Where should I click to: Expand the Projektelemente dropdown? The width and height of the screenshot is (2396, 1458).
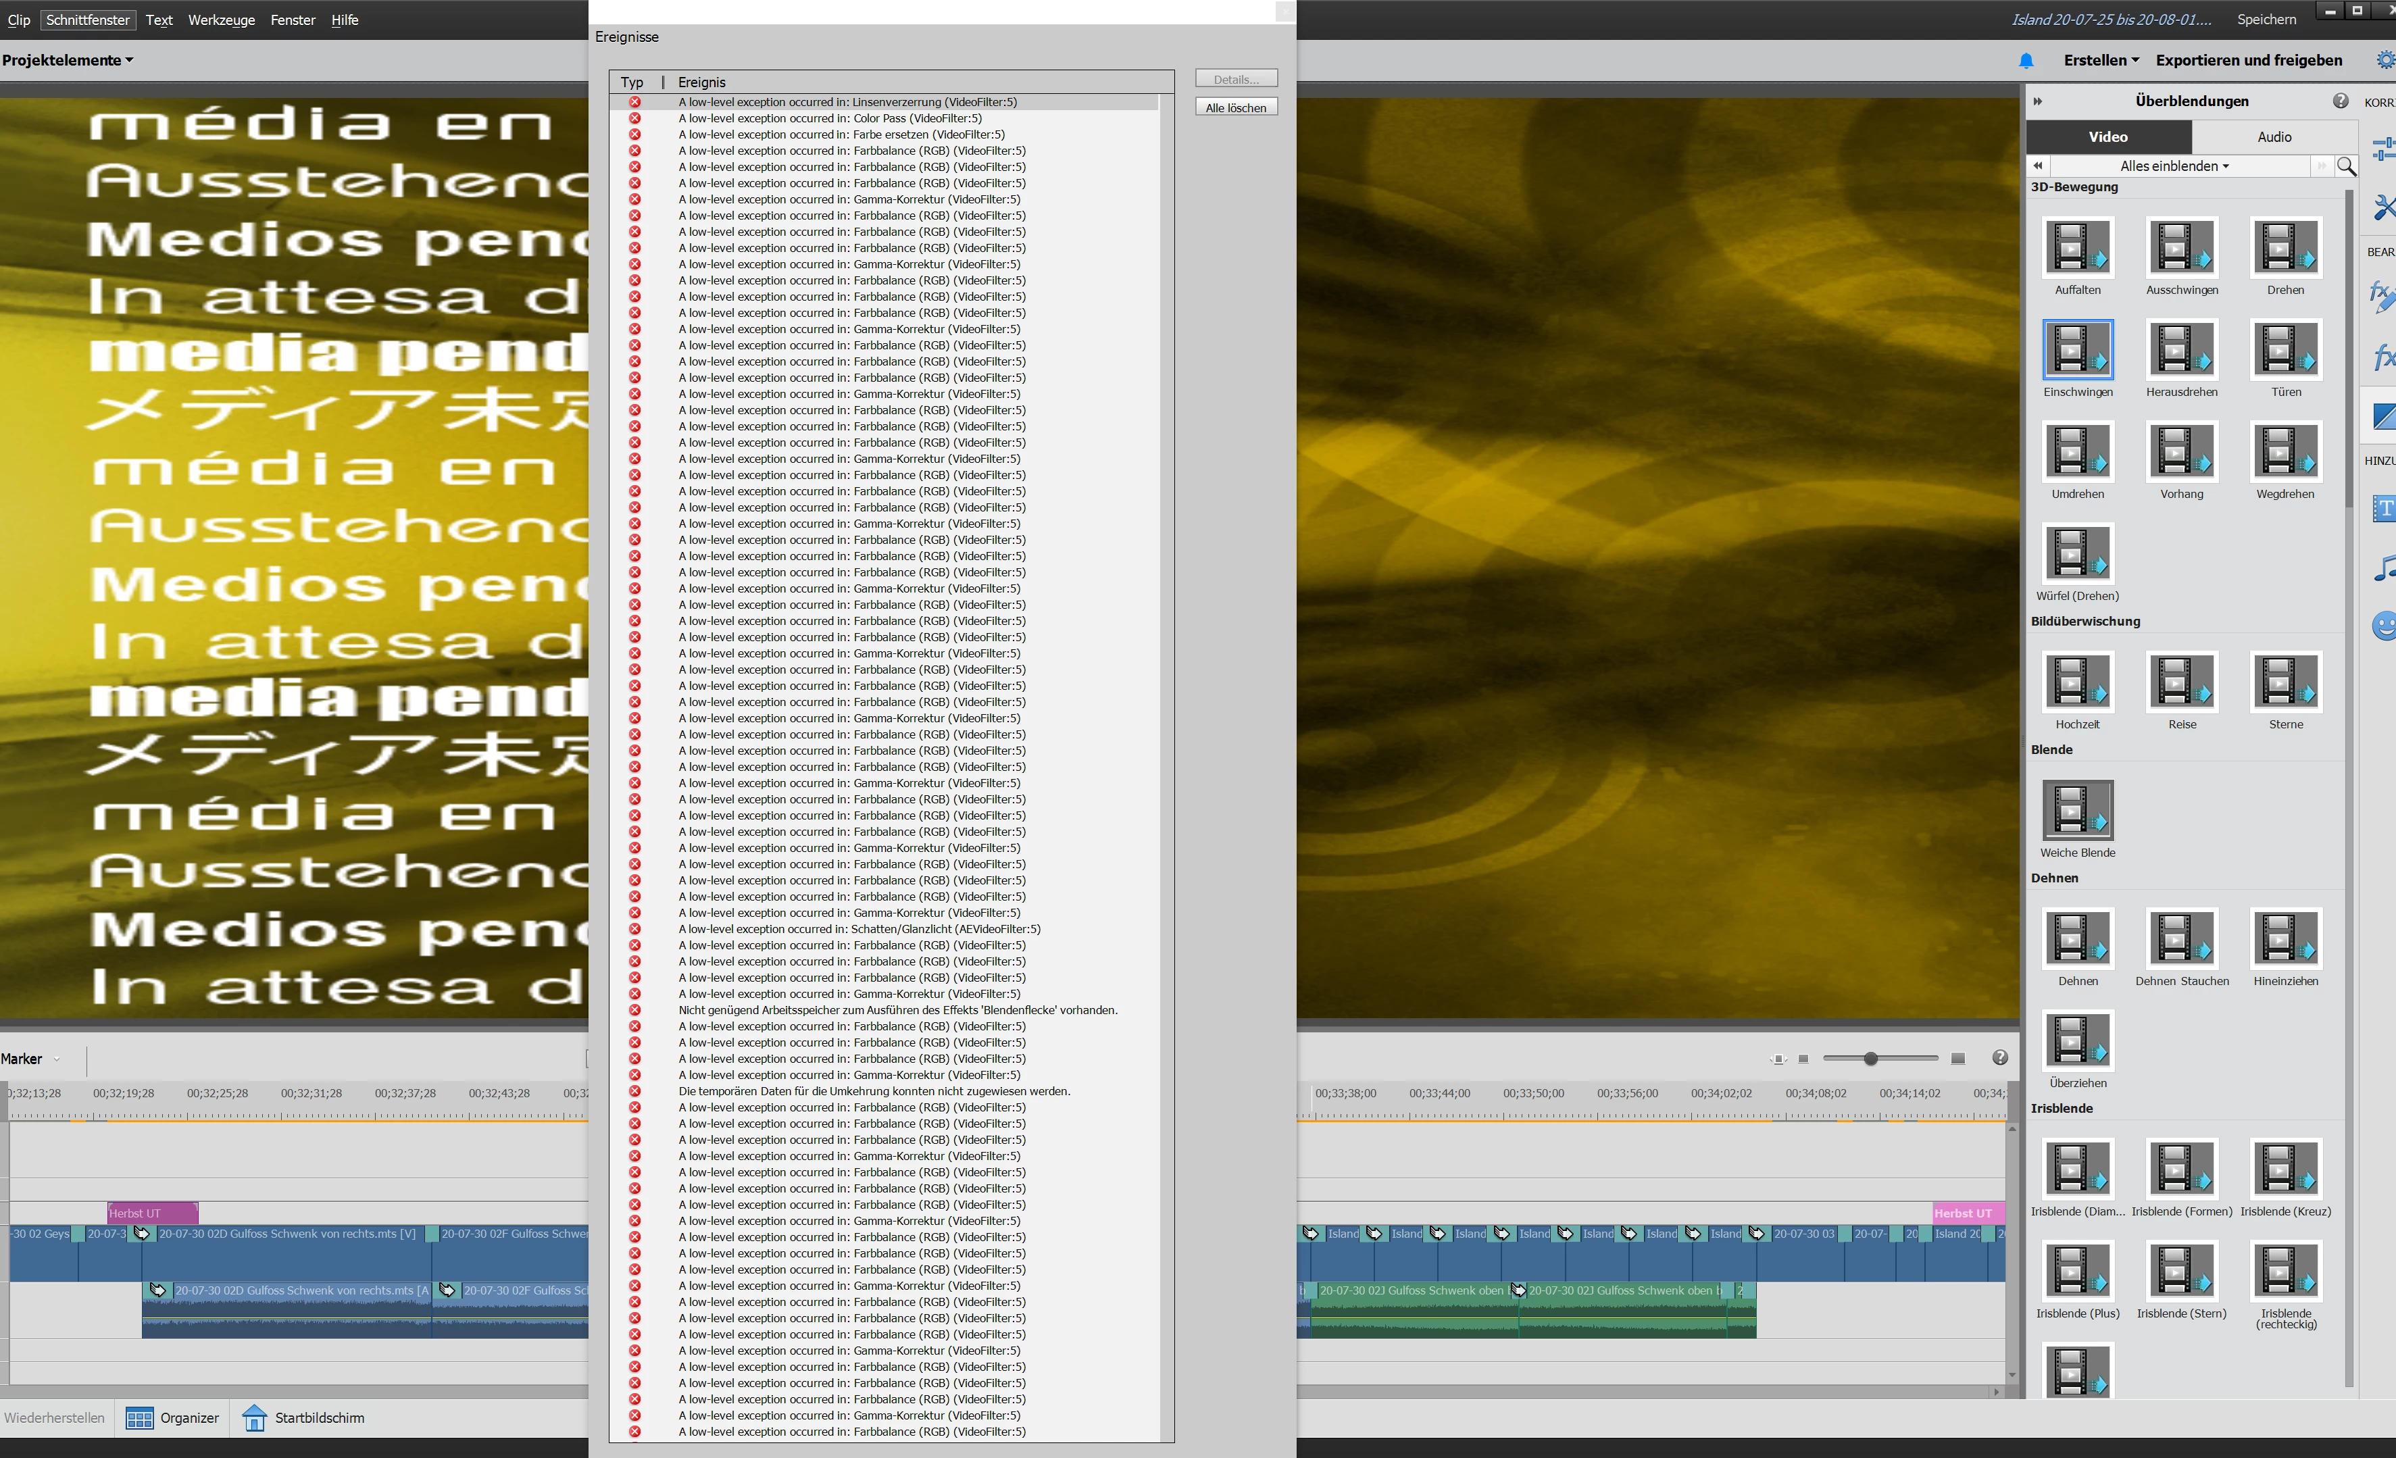67,60
